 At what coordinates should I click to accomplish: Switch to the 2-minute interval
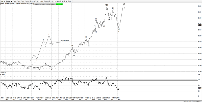coord(18,2)
